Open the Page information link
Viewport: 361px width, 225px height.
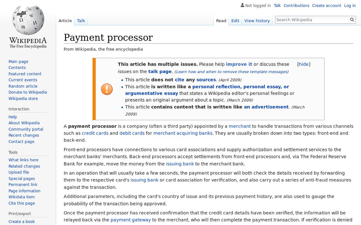pyautogui.click(x=24, y=191)
